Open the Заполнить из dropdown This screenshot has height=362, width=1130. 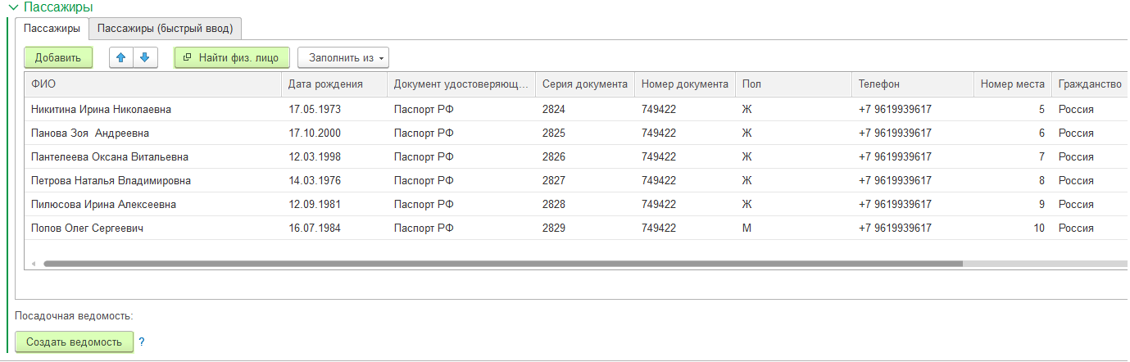(x=343, y=57)
